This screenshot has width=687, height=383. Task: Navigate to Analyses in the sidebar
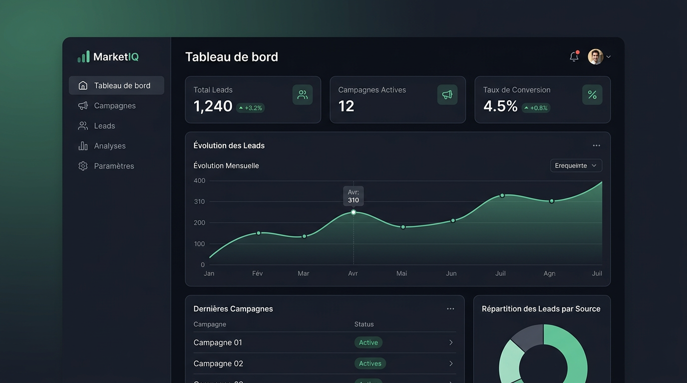coord(116,146)
